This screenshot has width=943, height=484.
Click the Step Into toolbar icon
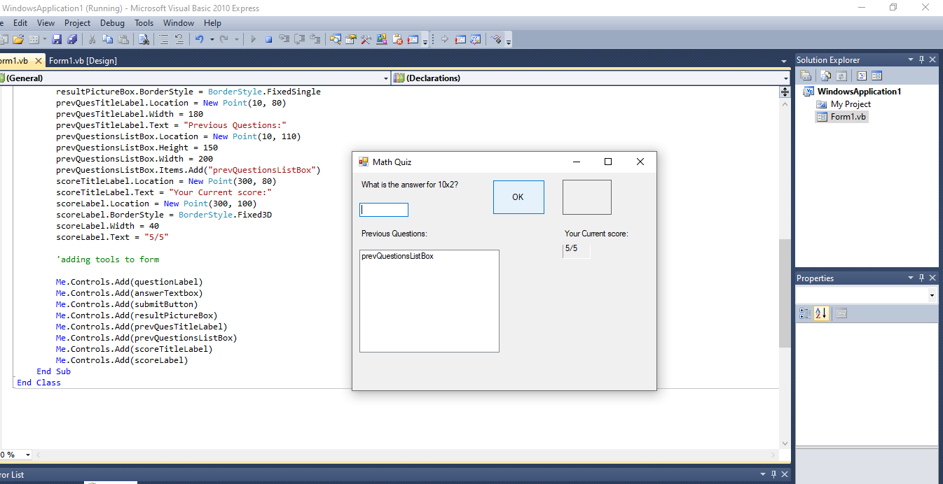pos(284,39)
